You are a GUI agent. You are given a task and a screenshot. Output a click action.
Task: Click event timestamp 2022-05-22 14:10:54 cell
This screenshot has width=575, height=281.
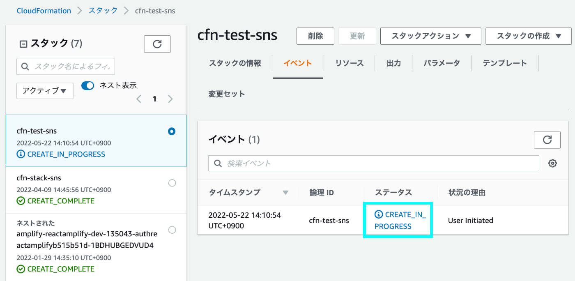[x=245, y=221]
